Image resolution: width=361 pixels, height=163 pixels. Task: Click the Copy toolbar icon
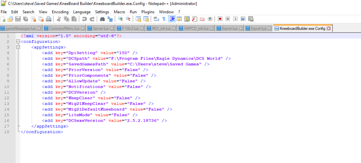tap(66, 19)
